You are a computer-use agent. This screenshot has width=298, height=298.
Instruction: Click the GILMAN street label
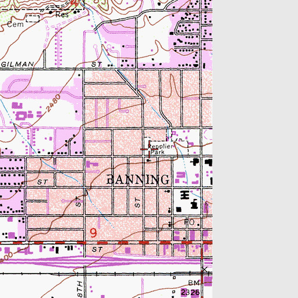tap(17, 64)
